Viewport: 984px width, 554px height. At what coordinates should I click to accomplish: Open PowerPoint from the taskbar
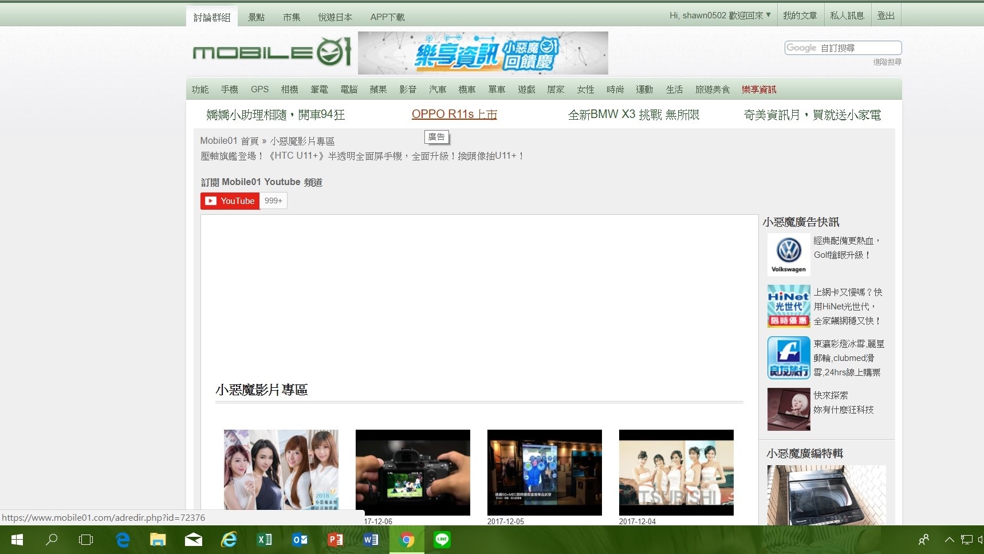click(336, 540)
